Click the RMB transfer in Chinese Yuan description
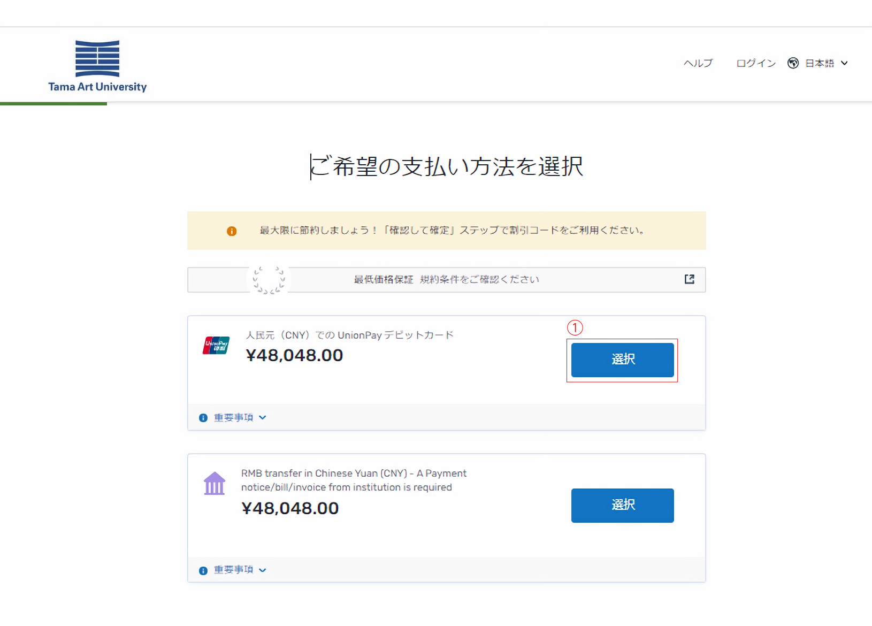The width and height of the screenshot is (872, 626). [x=353, y=480]
